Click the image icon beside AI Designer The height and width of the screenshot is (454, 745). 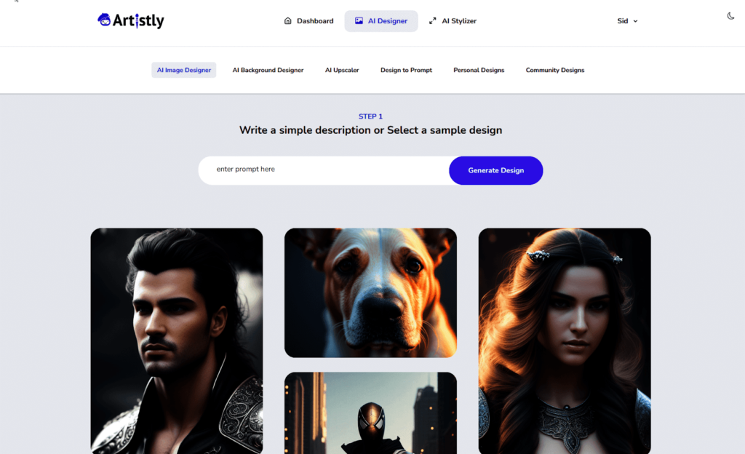tap(359, 21)
